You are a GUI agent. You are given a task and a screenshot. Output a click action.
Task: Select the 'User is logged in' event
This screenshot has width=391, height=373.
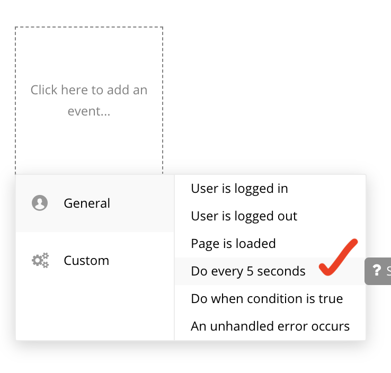pos(239,188)
